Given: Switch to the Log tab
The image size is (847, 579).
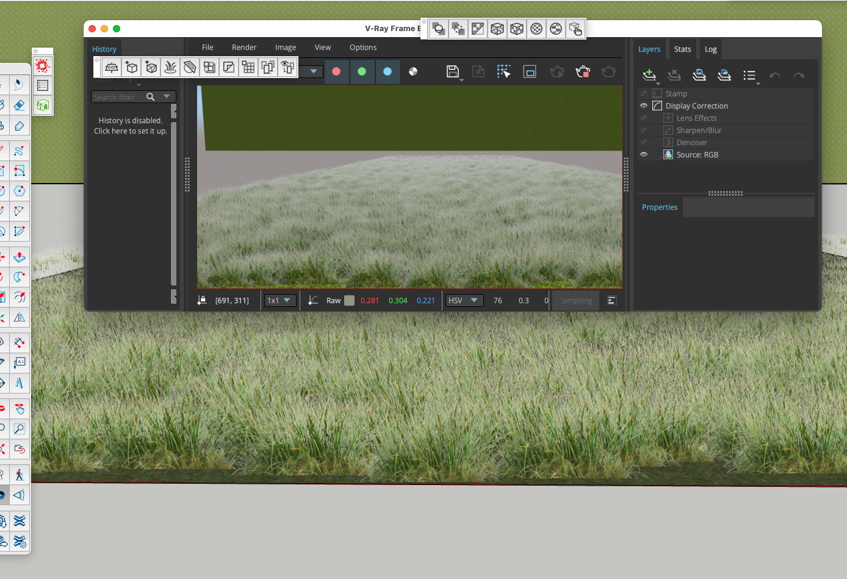Looking at the screenshot, I should click(711, 49).
